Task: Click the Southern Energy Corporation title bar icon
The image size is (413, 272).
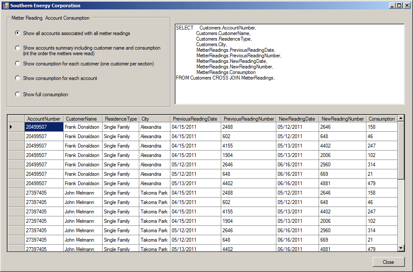Action: pos(6,6)
